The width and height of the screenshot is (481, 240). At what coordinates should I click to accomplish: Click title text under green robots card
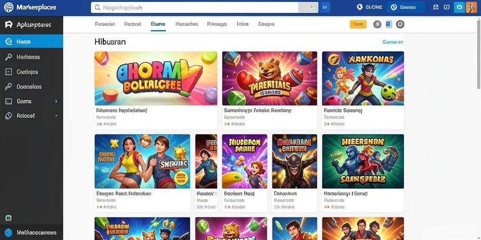point(346,194)
